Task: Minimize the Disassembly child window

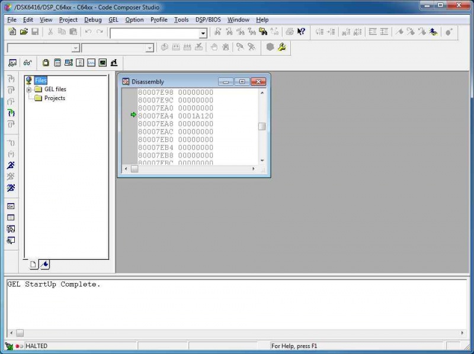Action: coord(226,82)
